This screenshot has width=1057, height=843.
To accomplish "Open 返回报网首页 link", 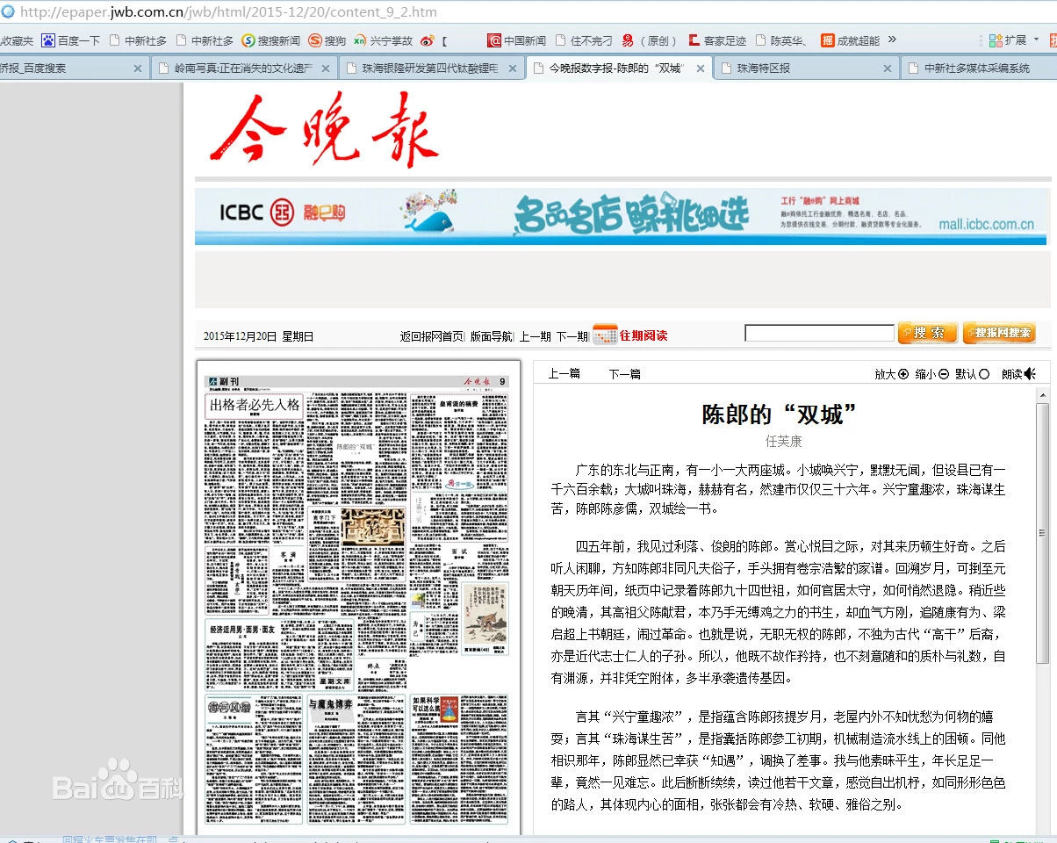I will [x=432, y=335].
